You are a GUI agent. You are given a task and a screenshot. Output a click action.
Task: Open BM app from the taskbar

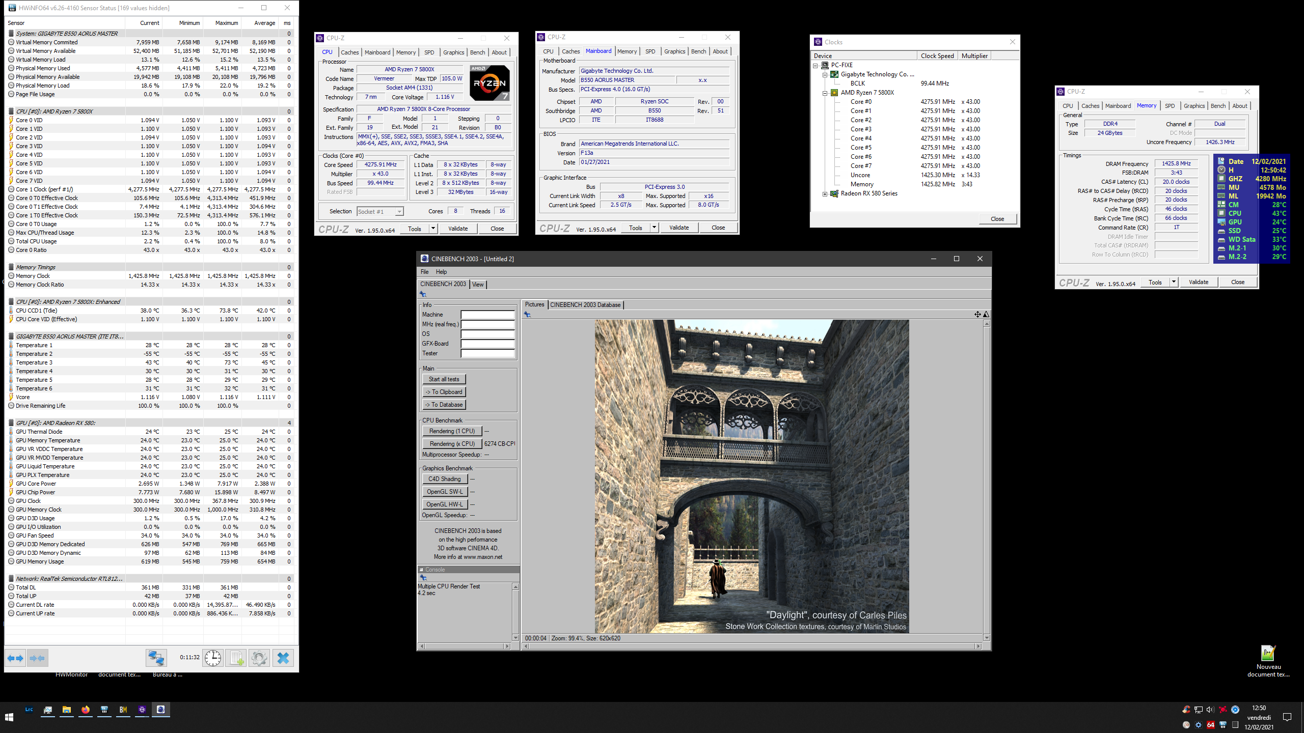[123, 710]
